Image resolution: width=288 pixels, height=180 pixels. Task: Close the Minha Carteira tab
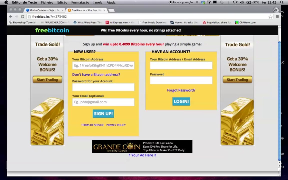[62, 10]
